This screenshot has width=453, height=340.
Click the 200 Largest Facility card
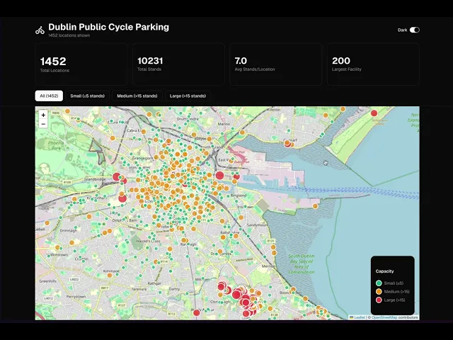tap(373, 64)
